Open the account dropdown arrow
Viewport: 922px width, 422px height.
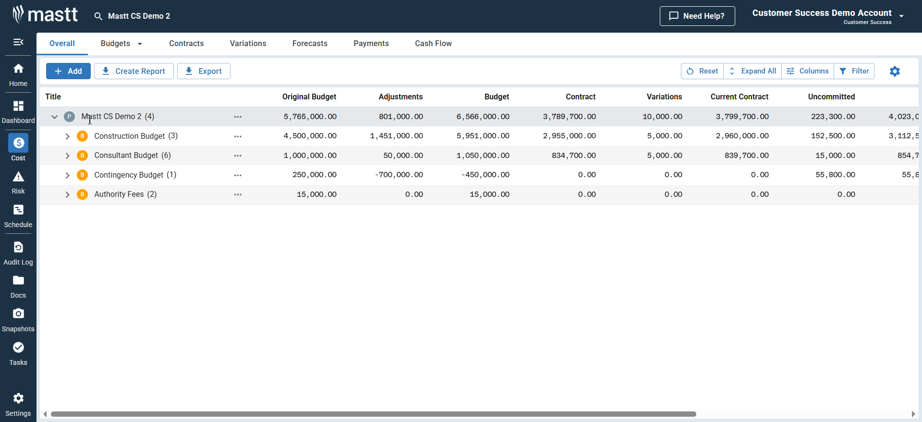tap(901, 16)
